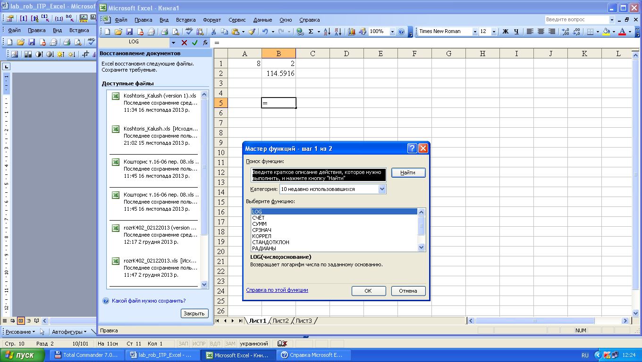Click the fx insert function button
This screenshot has height=362, width=642.
pyautogui.click(x=205, y=42)
